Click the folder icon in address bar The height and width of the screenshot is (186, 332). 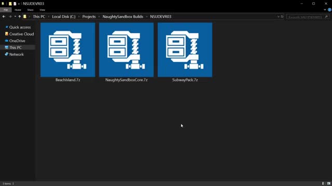25,17
